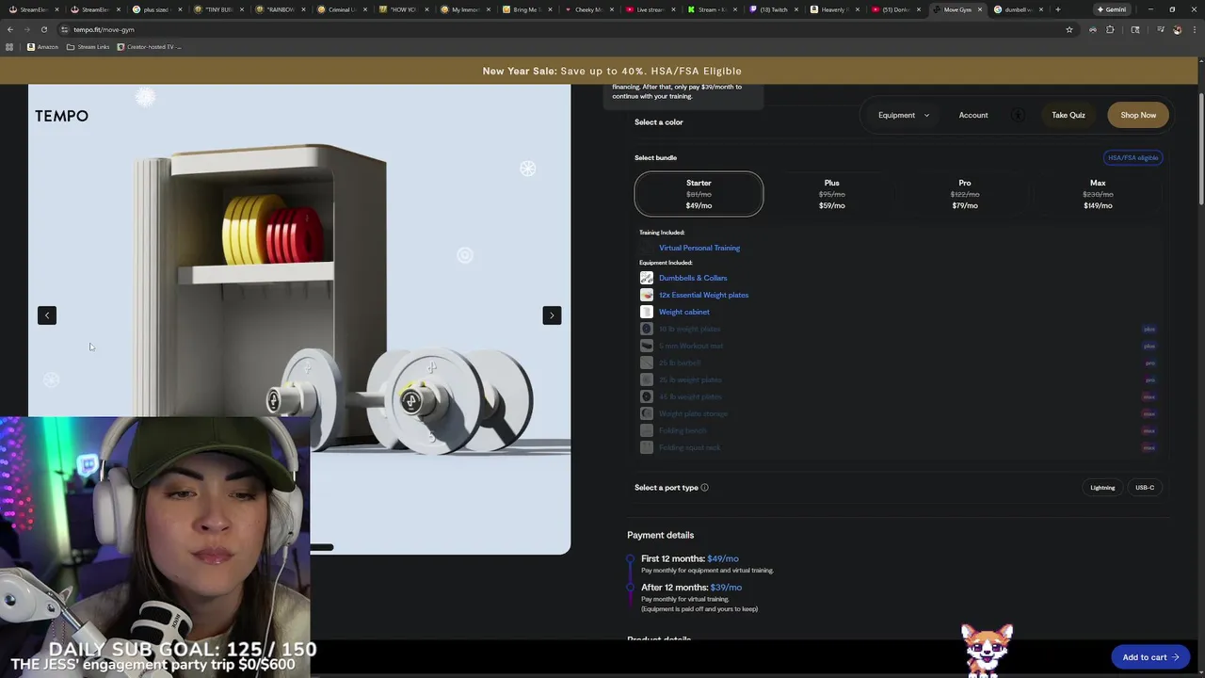Select the Pro bundle at $79/mo
The height and width of the screenshot is (678, 1205).
click(965, 194)
